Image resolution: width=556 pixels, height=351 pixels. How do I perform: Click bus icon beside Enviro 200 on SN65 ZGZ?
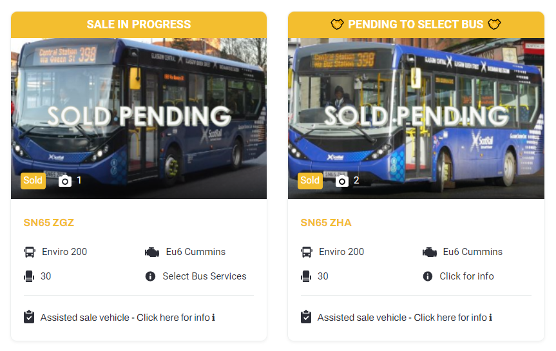point(30,252)
